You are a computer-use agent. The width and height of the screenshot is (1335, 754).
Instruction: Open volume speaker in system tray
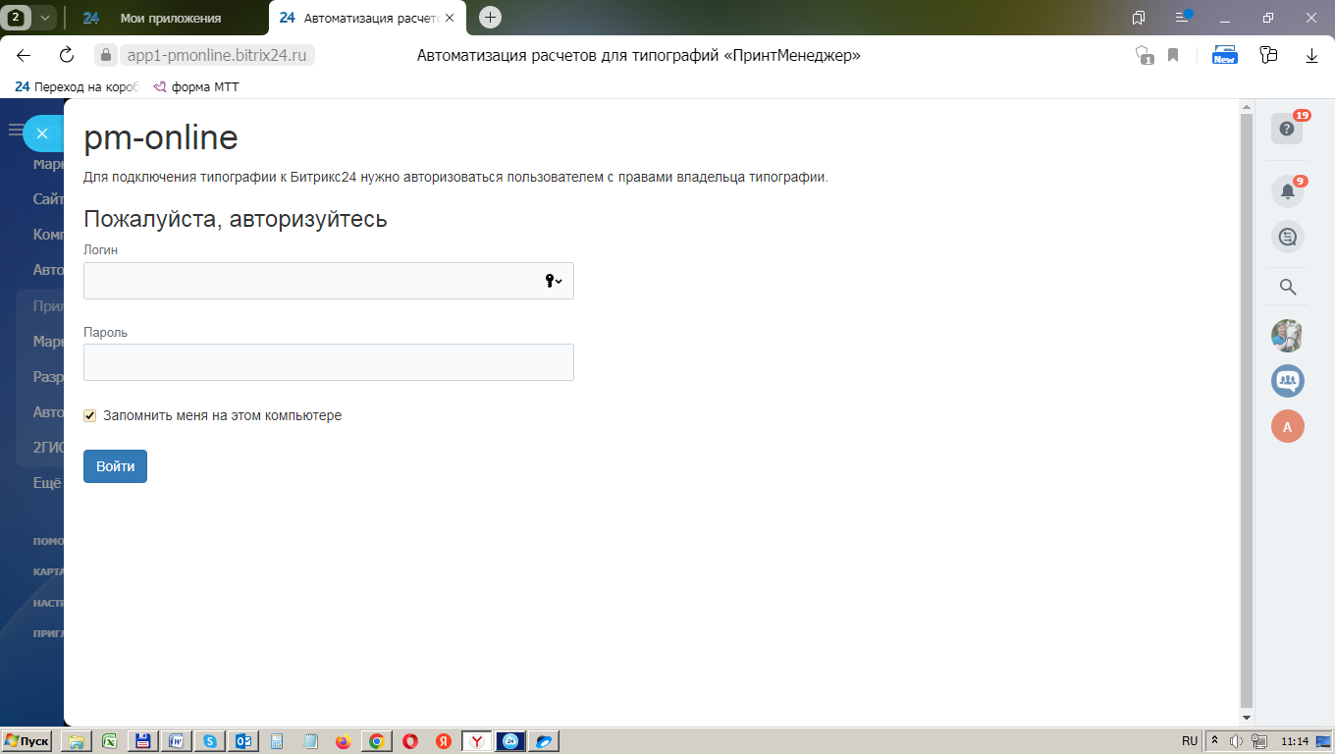[1237, 741]
